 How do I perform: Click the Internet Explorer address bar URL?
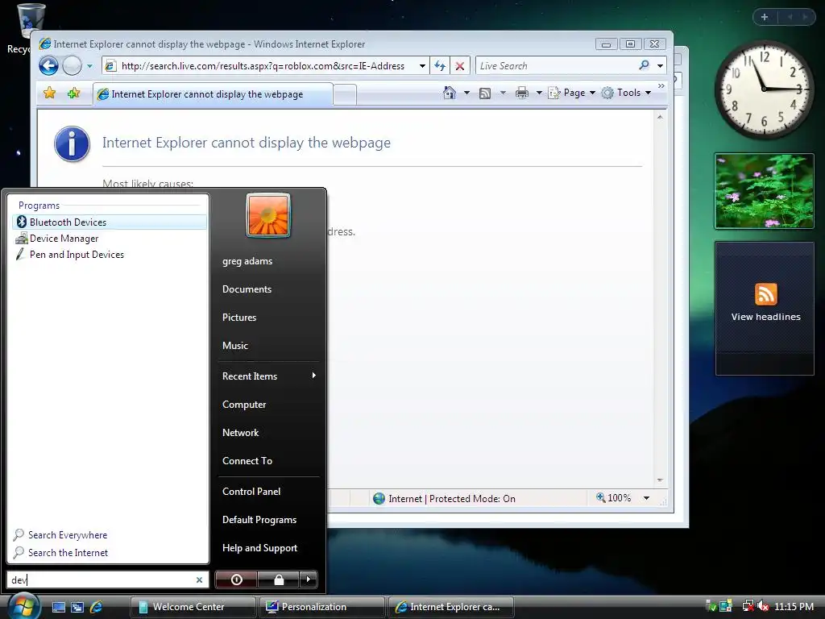(263, 66)
